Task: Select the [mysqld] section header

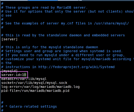Action: point(9,71)
